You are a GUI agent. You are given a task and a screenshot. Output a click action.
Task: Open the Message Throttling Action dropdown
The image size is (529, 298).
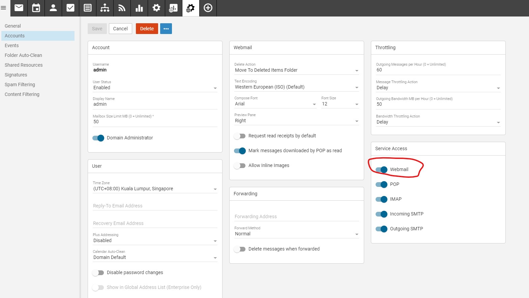(438, 88)
